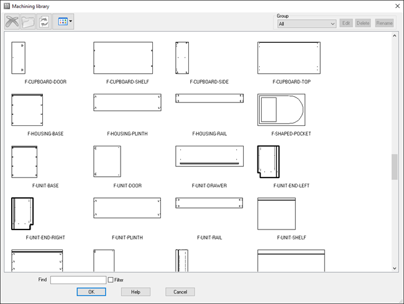This screenshot has width=404, height=304.
Task: Select the F-UNIT-END-LEFT thumbnail
Action: (x=269, y=162)
